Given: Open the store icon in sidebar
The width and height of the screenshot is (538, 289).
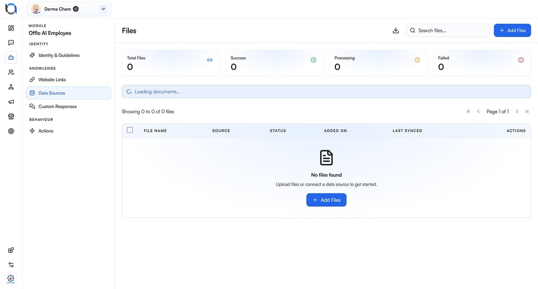Looking at the screenshot, I should tap(11, 116).
